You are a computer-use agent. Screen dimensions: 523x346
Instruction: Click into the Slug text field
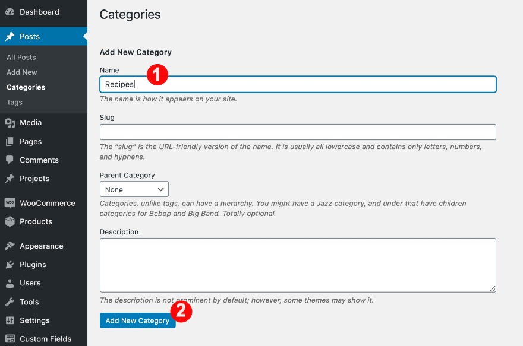pos(298,132)
